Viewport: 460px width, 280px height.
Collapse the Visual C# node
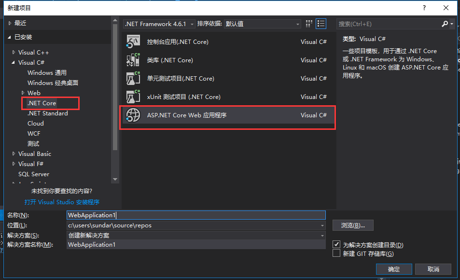[13, 62]
